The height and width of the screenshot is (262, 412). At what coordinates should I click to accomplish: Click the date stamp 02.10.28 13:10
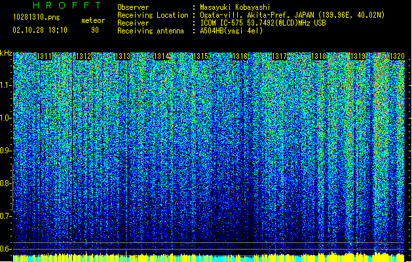click(40, 30)
